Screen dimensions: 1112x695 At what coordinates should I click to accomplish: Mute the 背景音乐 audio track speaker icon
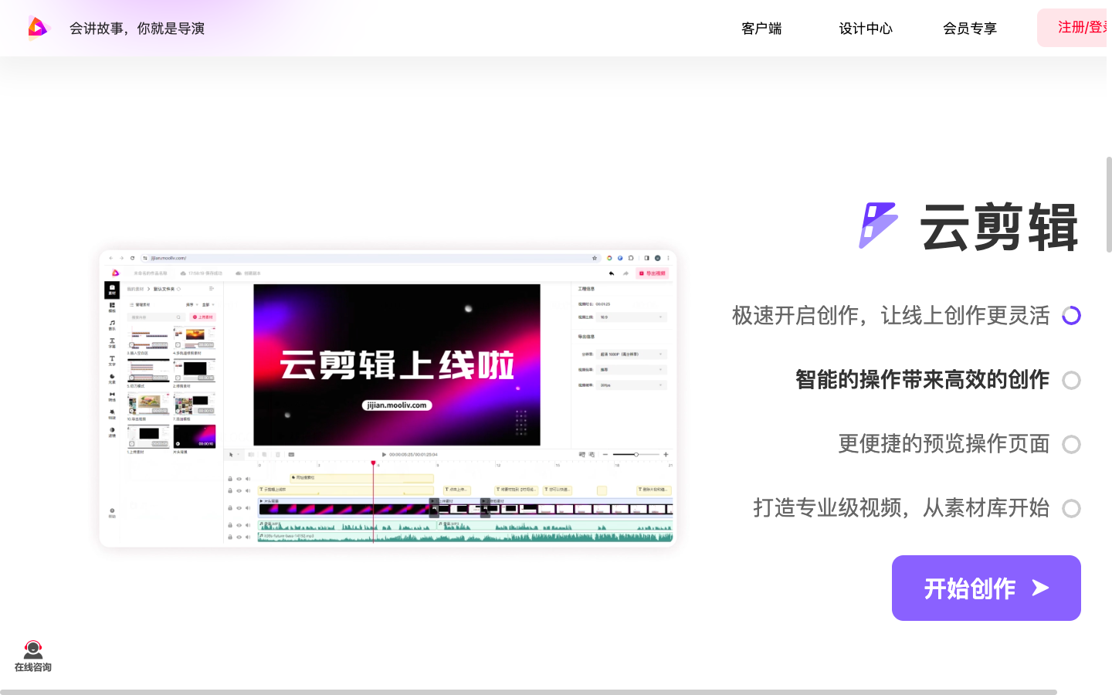[248, 537]
